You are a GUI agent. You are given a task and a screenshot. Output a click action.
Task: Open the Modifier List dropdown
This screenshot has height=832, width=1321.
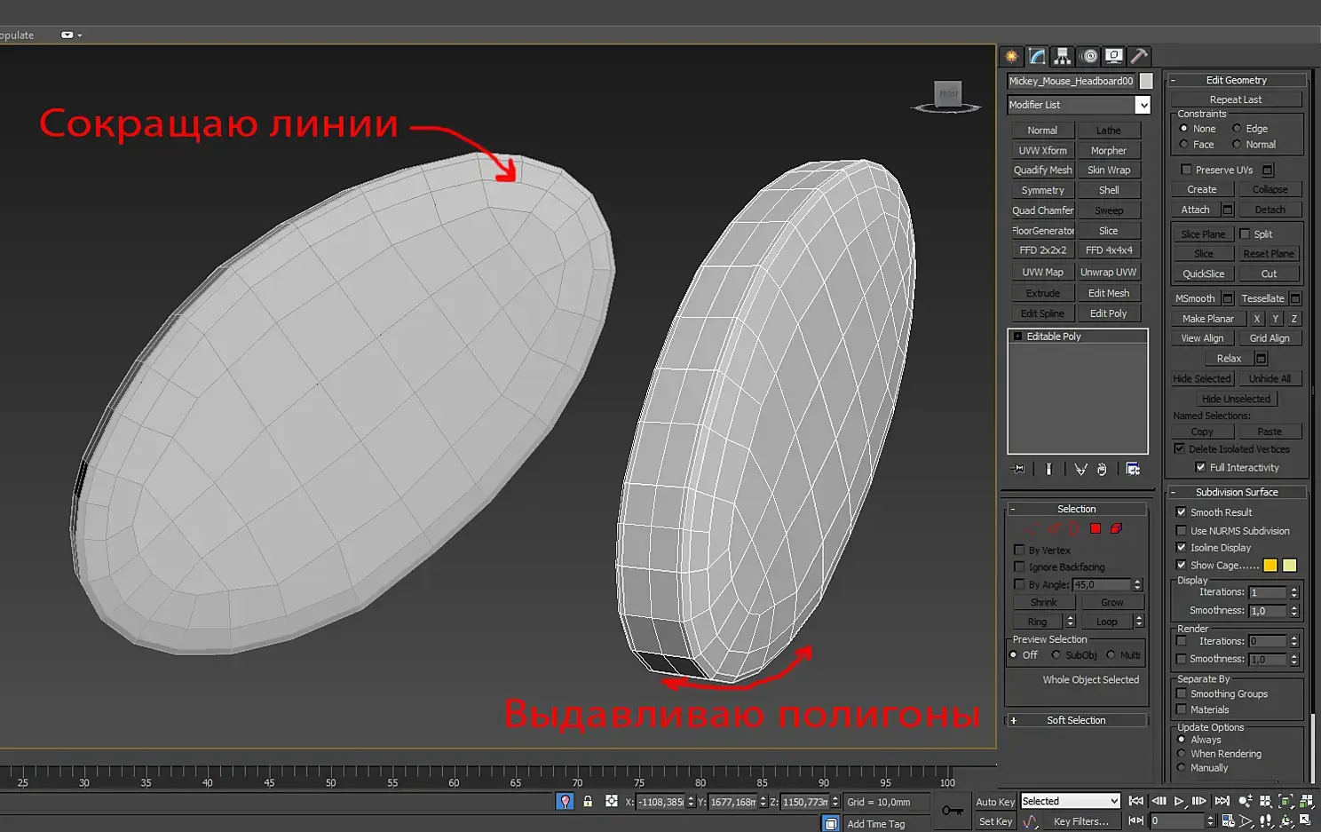pos(1143,105)
